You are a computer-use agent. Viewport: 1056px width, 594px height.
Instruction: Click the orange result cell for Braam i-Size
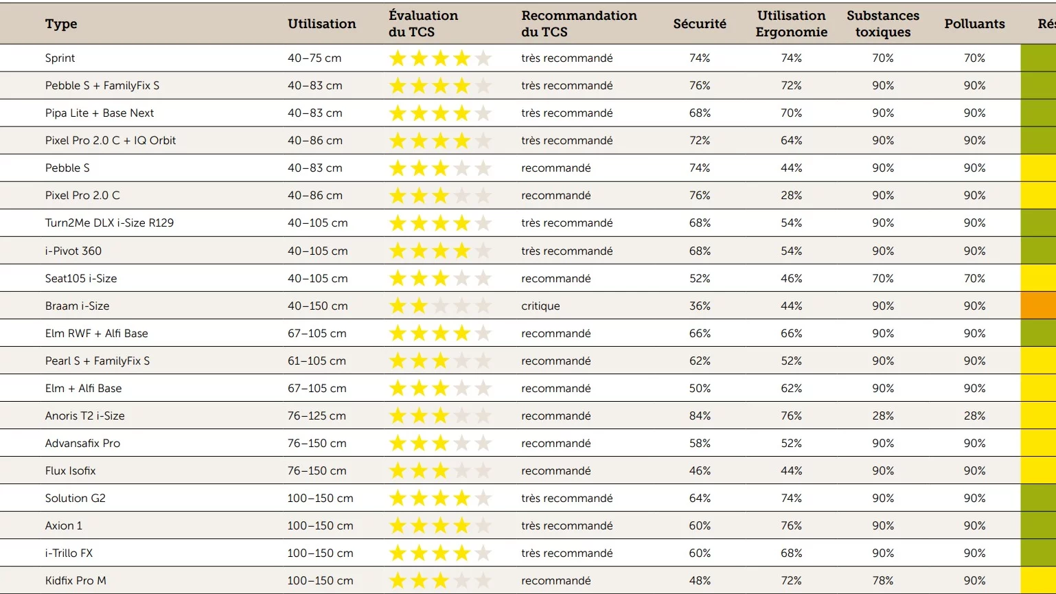[1037, 306]
